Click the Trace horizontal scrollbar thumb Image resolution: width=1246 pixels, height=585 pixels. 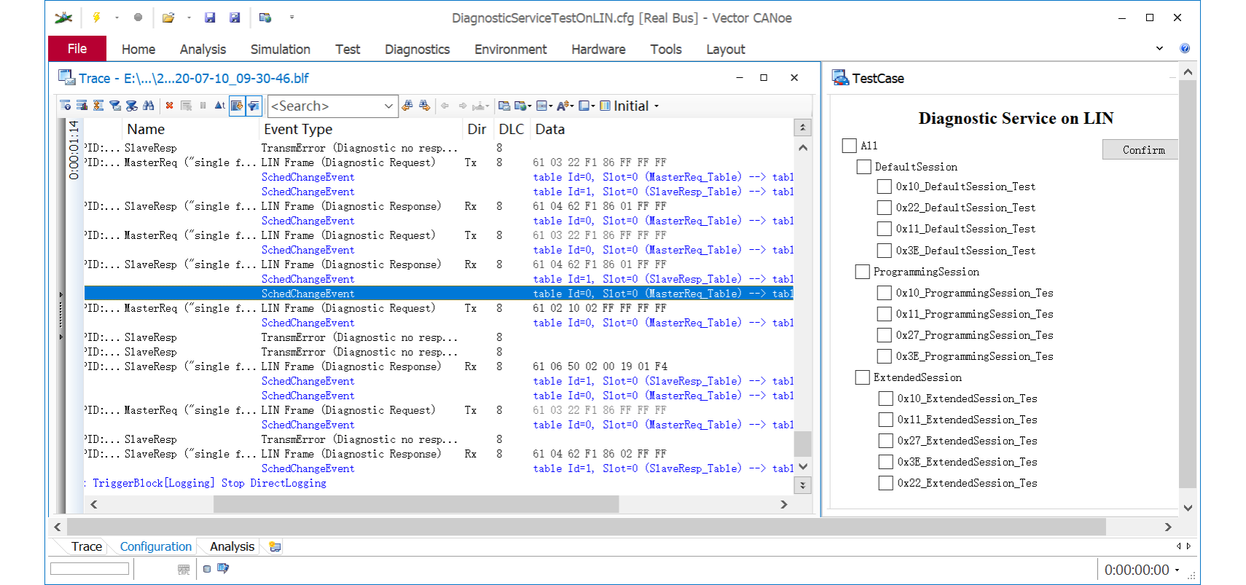(x=416, y=504)
